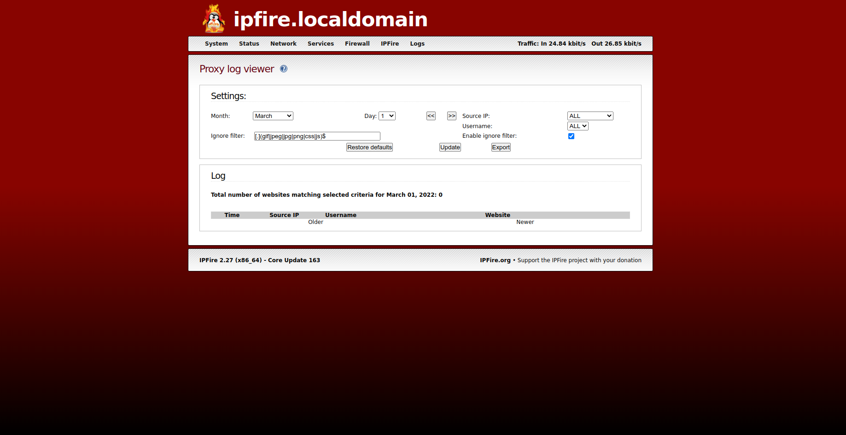The height and width of the screenshot is (435, 846).
Task: Expand the Day dropdown
Action: (x=387, y=116)
